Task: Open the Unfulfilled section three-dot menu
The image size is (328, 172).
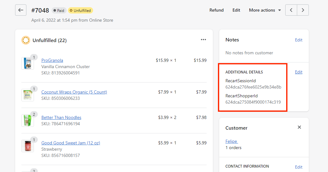Action: [203, 40]
